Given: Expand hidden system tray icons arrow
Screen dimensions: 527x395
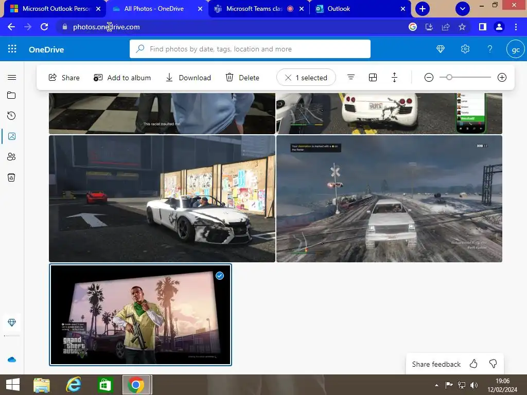Looking at the screenshot, I should tap(436, 385).
